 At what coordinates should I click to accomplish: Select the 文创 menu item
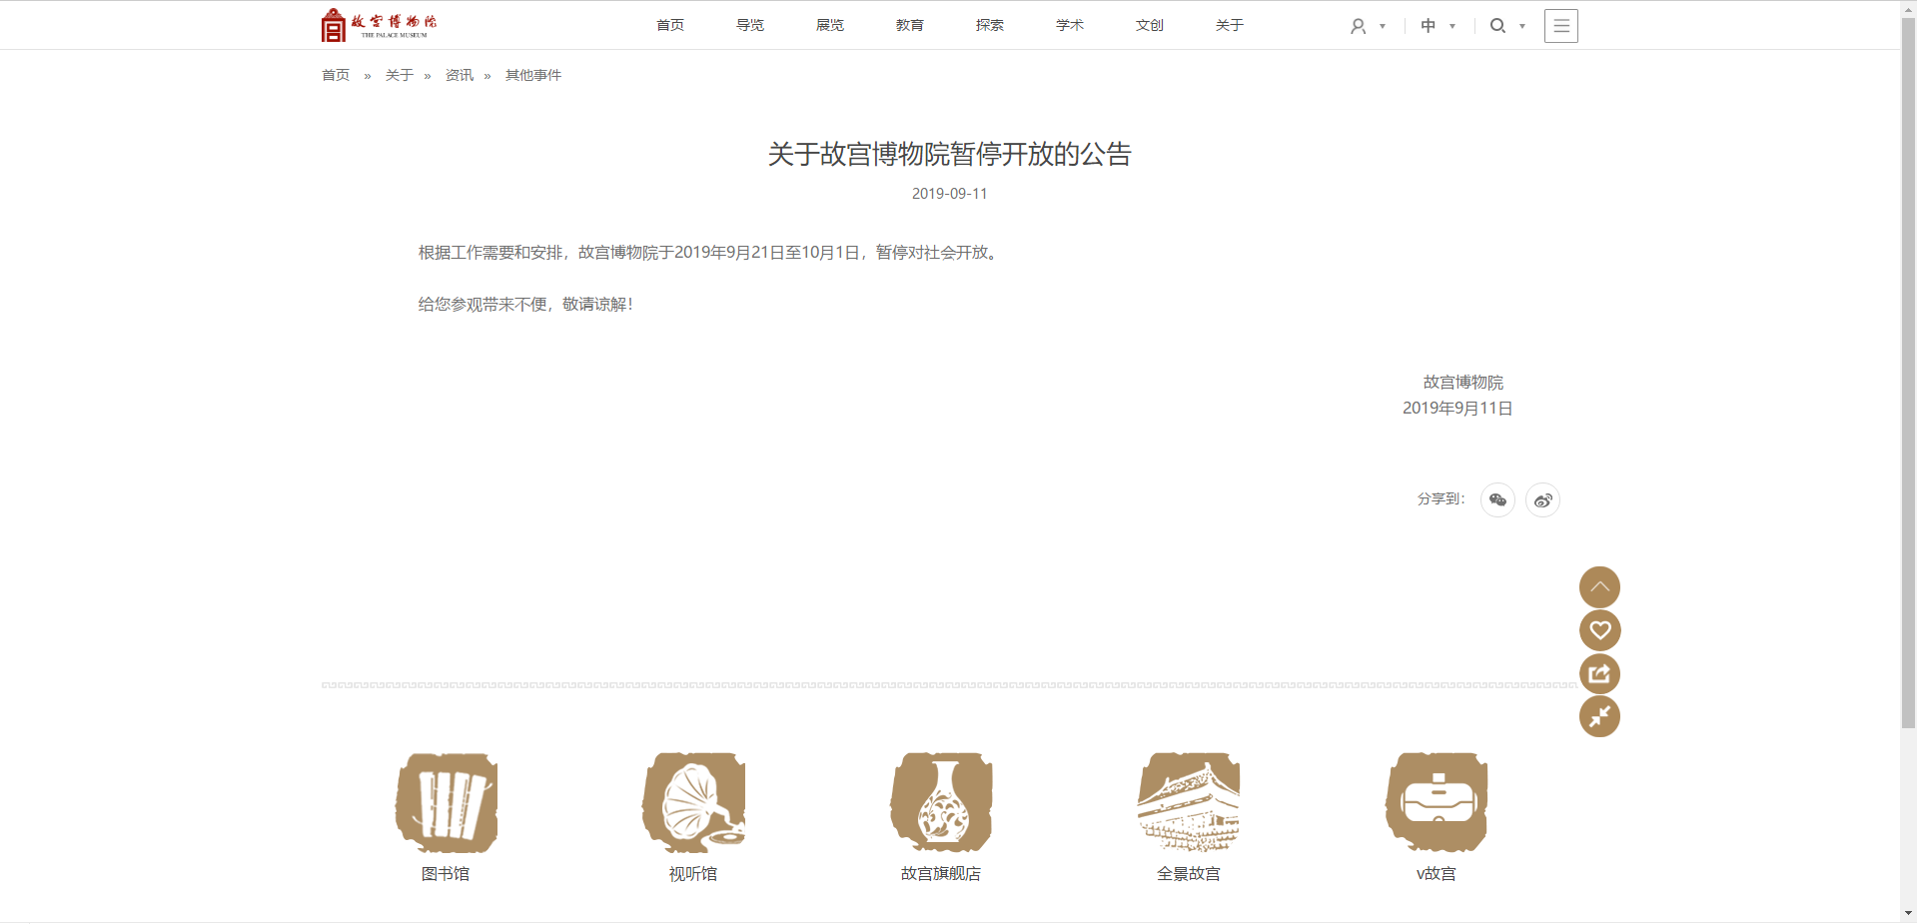point(1150,25)
